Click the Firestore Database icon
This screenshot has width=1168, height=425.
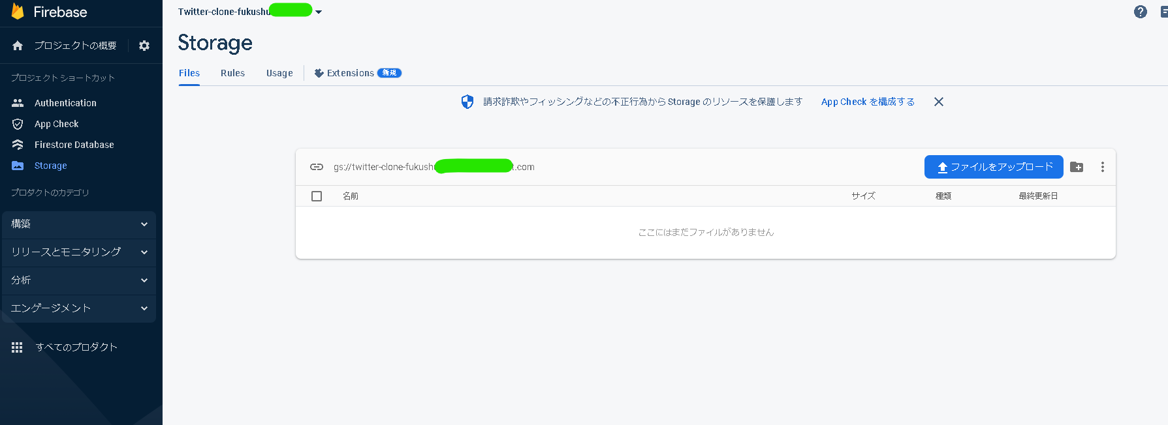point(18,145)
